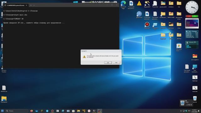Click the Нет button in the Format dialog
This screenshot has width=201, height=113.
tap(116, 62)
